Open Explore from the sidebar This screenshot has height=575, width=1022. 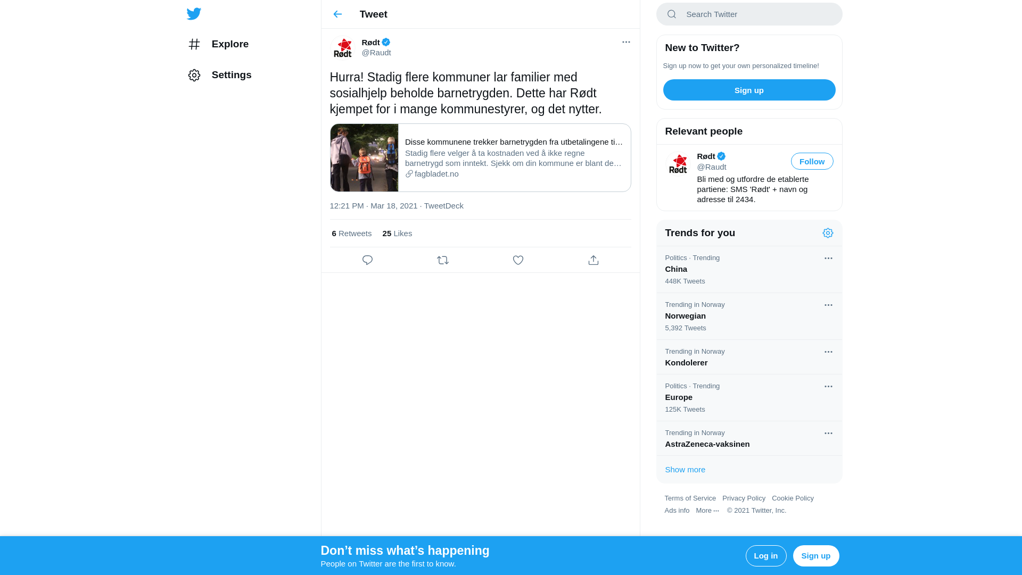click(x=218, y=44)
